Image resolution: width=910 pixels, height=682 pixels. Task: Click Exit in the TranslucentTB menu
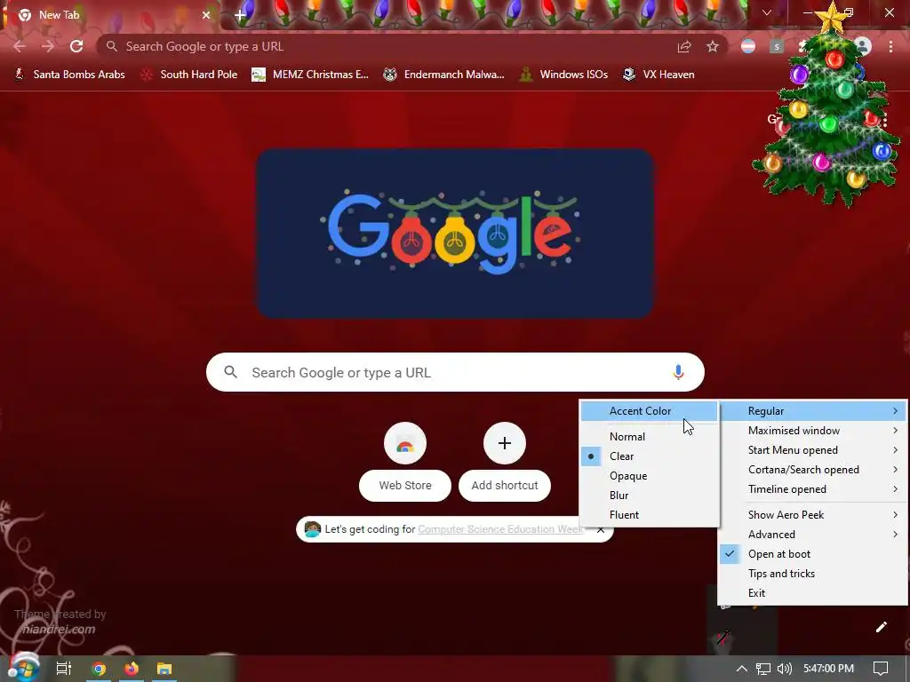812,593
